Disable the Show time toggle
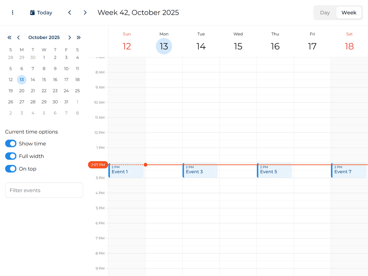The image size is (368, 276). pyautogui.click(x=11, y=143)
